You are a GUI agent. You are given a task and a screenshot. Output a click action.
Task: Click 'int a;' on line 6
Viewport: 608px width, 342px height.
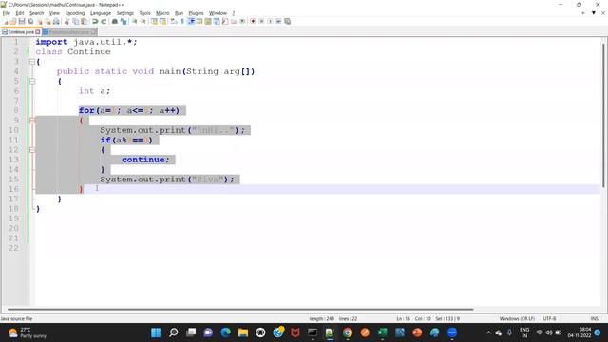click(x=94, y=91)
